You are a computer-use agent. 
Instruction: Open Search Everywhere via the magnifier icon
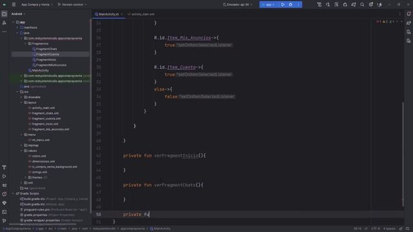coord(362,5)
